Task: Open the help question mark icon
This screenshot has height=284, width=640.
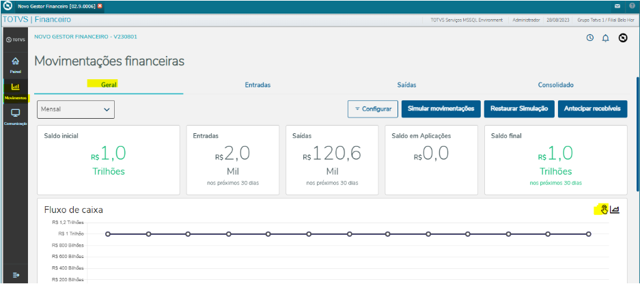Action: [632, 6]
